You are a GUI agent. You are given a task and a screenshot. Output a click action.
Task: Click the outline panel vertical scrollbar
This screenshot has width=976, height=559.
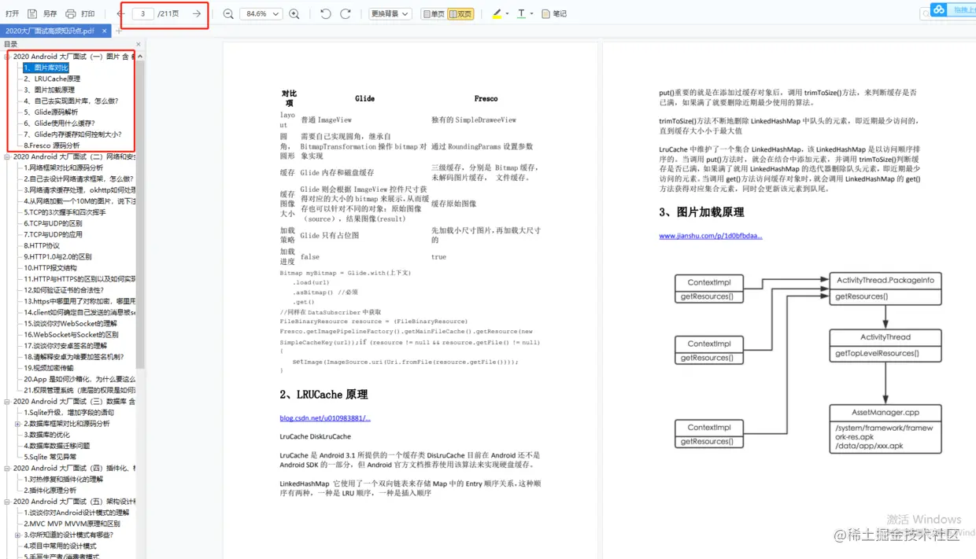click(140, 214)
